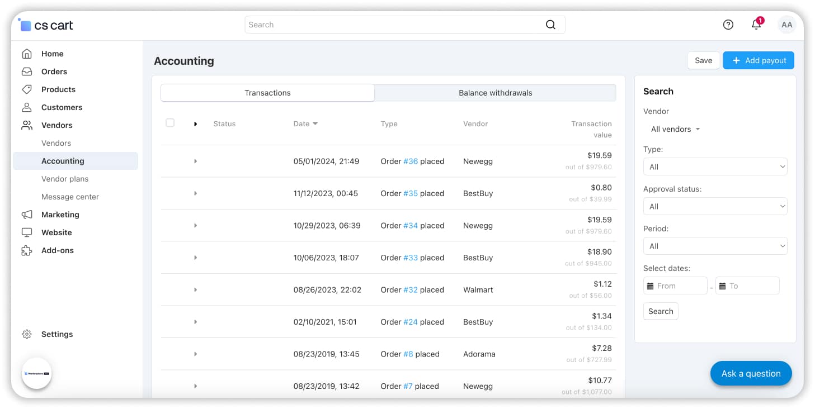Click the AA user avatar

[x=786, y=25]
